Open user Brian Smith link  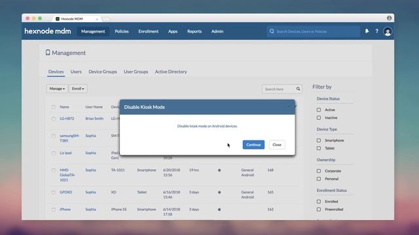pos(94,119)
